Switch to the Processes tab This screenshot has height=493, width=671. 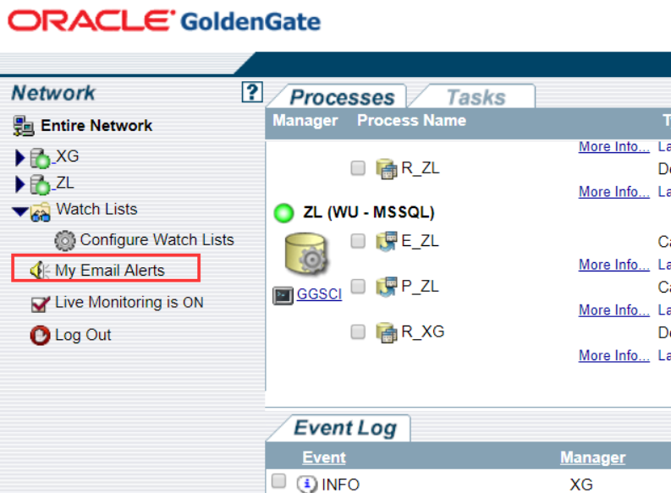click(x=342, y=97)
